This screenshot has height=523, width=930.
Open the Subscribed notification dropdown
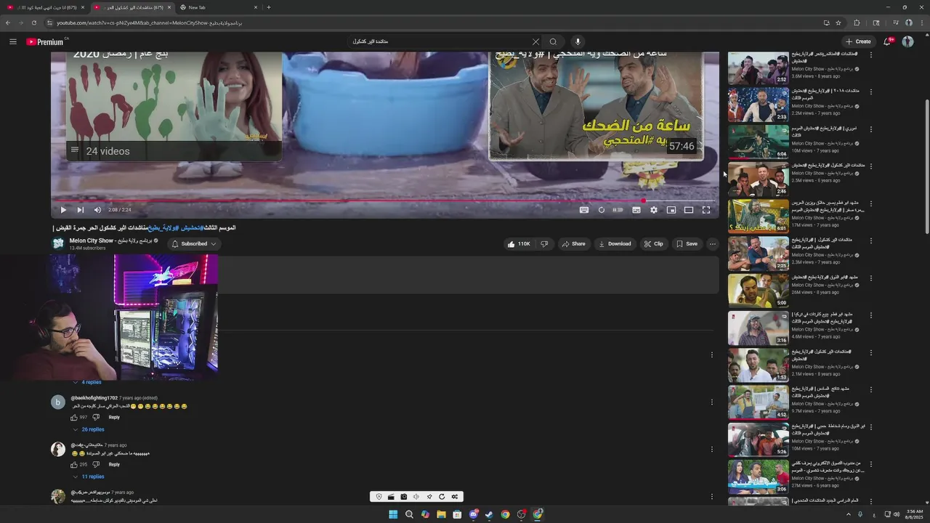(194, 244)
